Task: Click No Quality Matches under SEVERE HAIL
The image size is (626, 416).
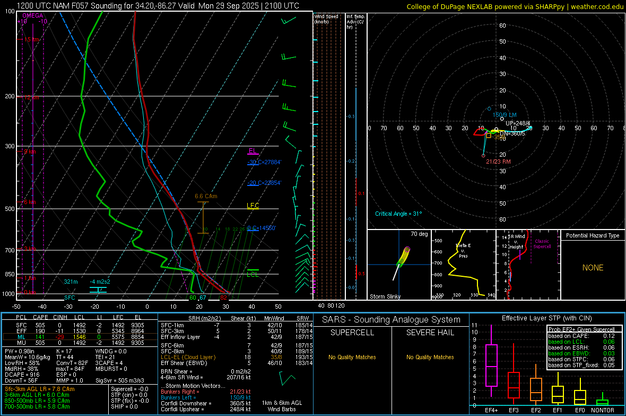Action: point(430,357)
